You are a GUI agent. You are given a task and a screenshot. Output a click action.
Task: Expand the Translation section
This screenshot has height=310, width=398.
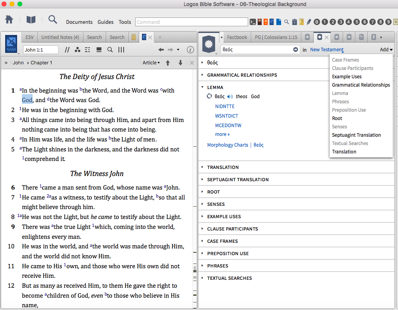click(x=202, y=167)
